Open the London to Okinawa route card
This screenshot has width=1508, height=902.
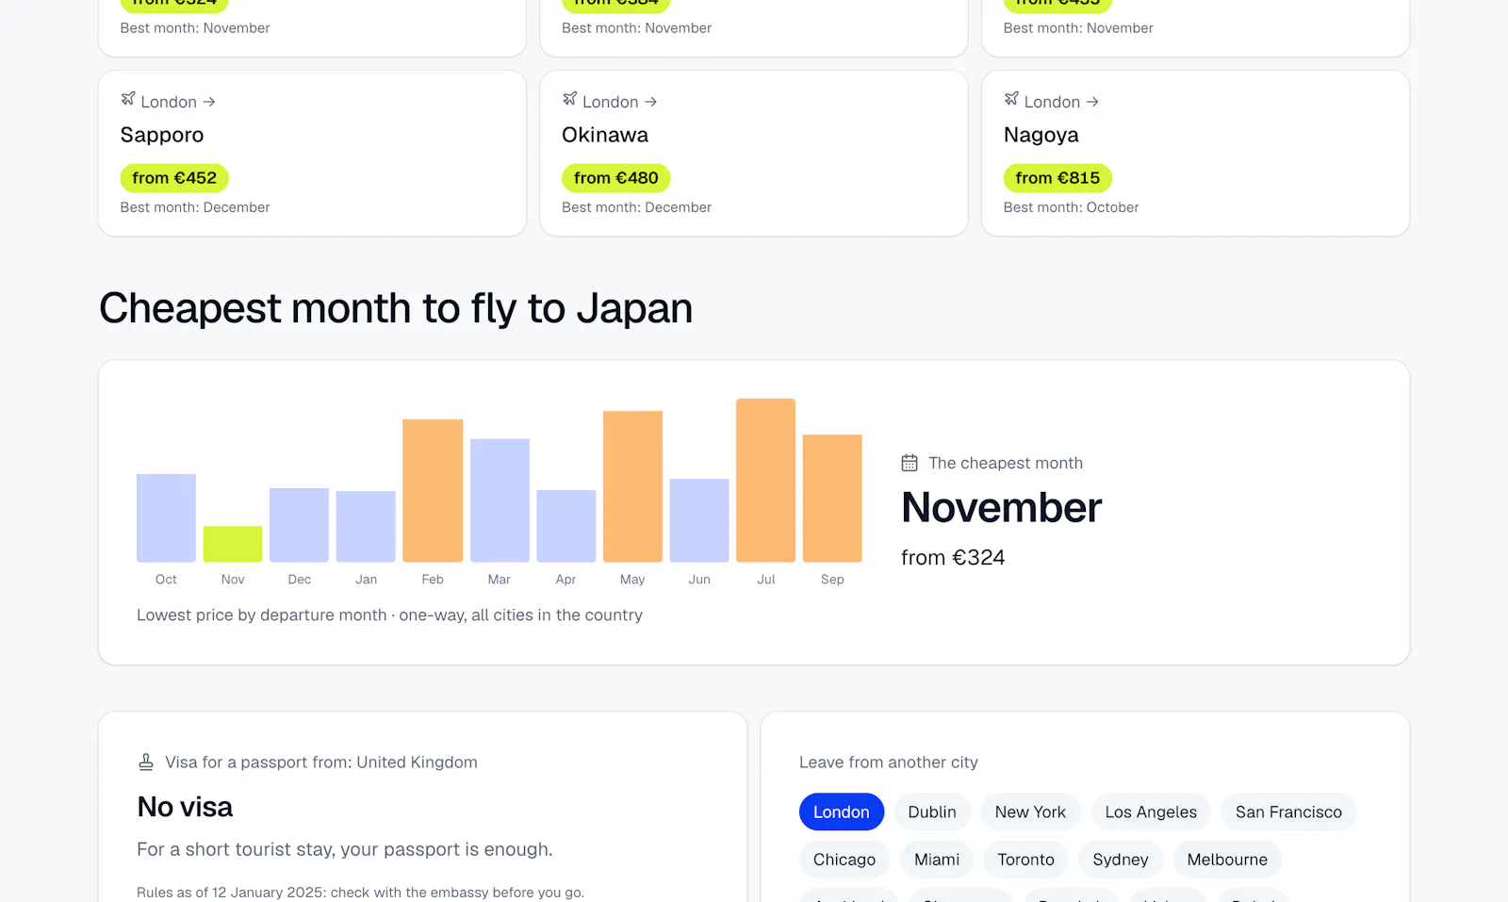coord(754,153)
